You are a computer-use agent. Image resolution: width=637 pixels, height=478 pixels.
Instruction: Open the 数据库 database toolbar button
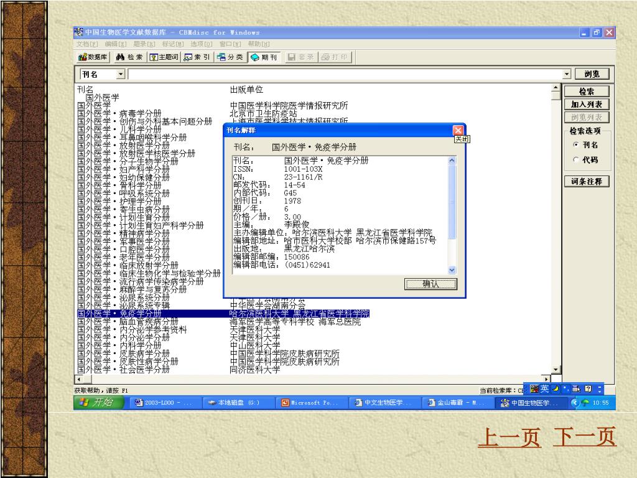click(x=93, y=57)
